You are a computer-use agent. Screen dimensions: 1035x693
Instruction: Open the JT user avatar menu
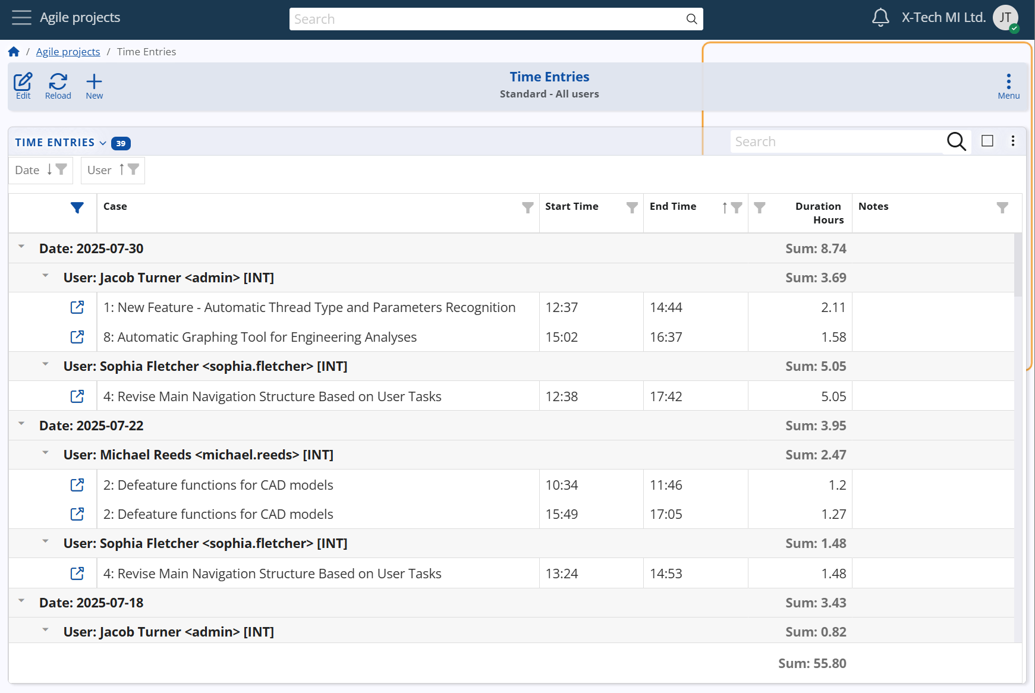click(1005, 18)
